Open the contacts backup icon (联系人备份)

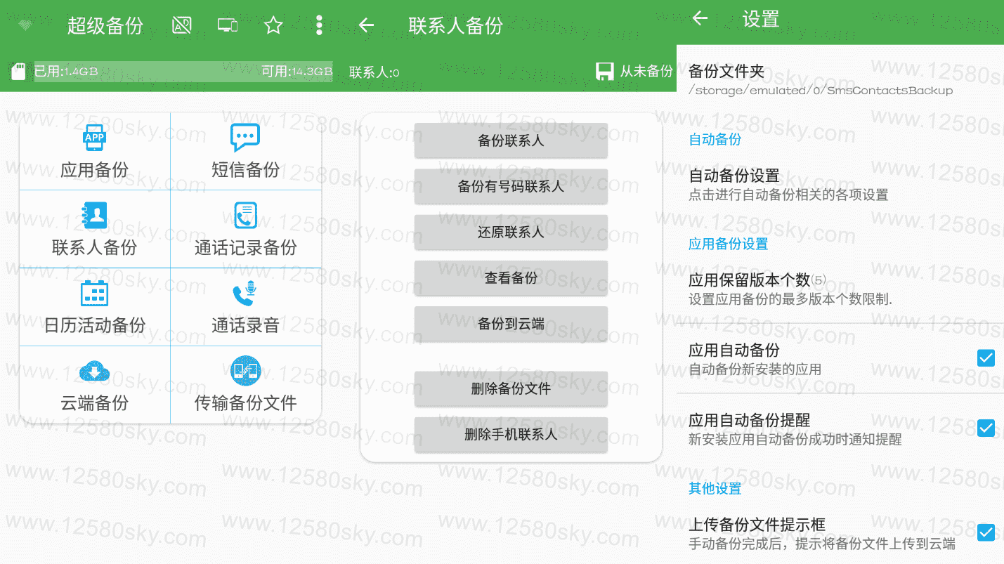[x=94, y=216]
